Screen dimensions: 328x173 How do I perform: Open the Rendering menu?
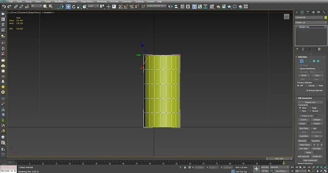pyautogui.click(x=102, y=1)
